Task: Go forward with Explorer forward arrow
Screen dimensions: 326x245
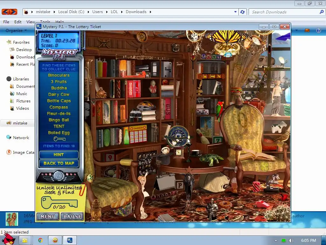Action: coord(13,12)
